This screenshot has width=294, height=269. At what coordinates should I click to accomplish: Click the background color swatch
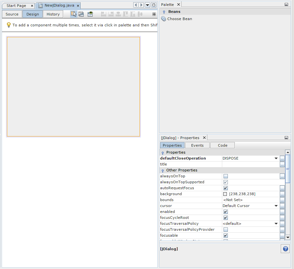pyautogui.click(x=225, y=194)
